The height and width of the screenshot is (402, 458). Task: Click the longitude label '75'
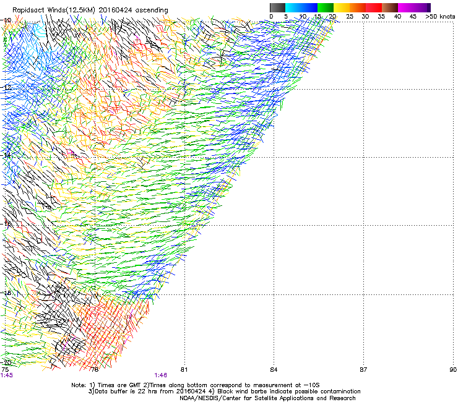click(x=5, y=370)
